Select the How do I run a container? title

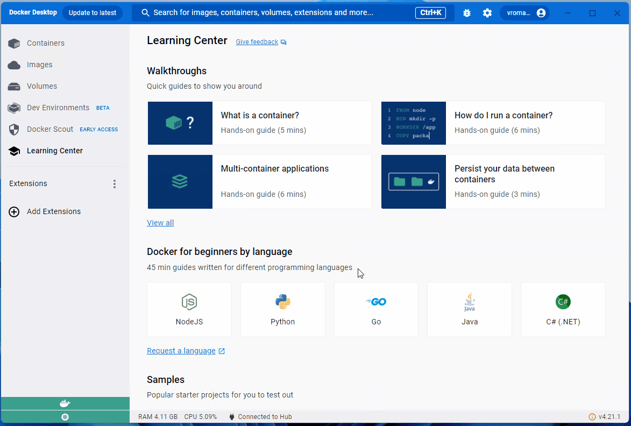click(x=504, y=116)
